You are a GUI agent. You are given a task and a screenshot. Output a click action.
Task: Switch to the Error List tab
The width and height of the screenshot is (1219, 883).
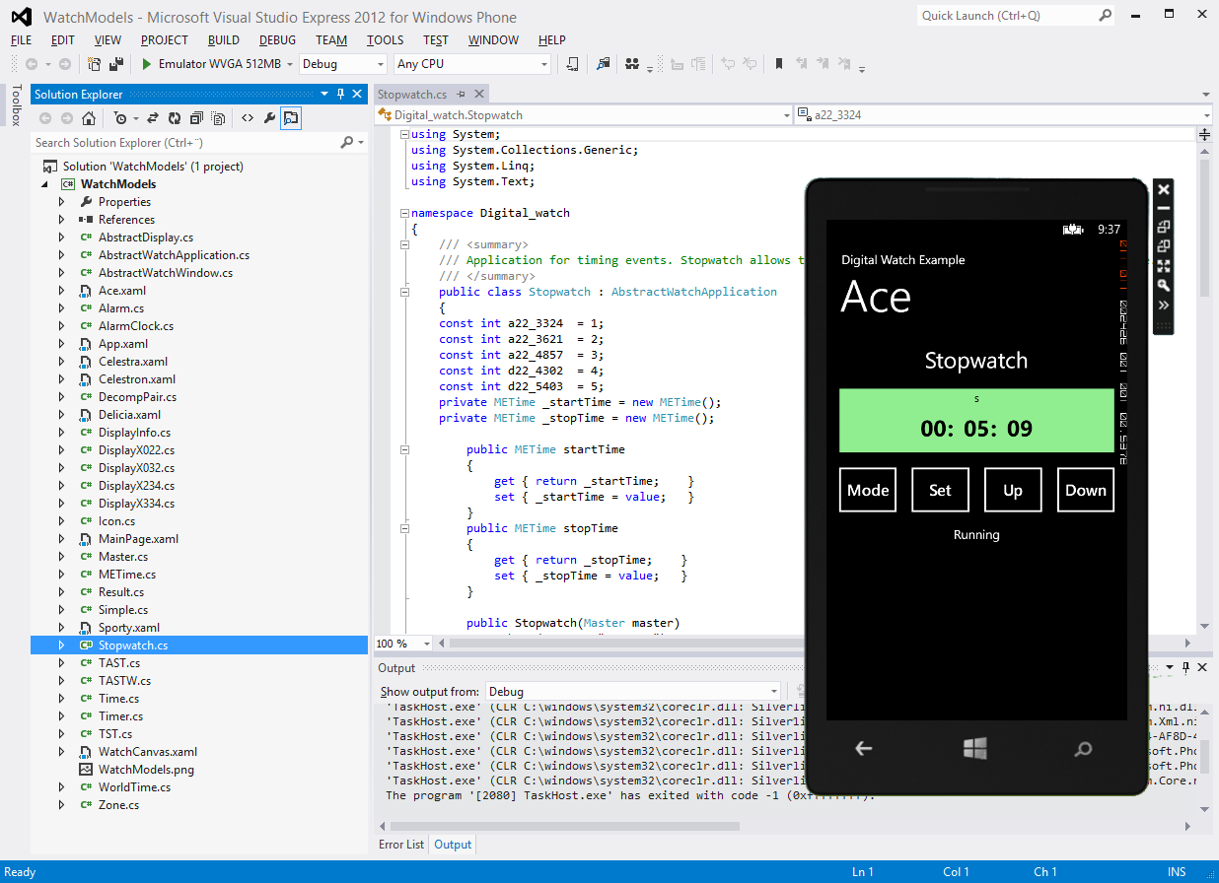(400, 845)
